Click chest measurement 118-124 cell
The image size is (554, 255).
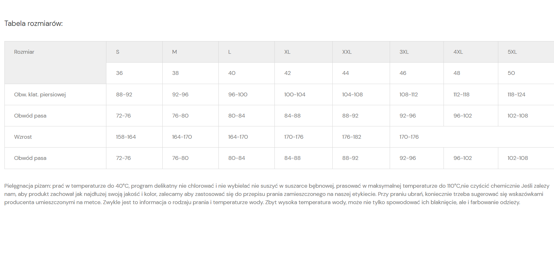pyautogui.click(x=516, y=94)
